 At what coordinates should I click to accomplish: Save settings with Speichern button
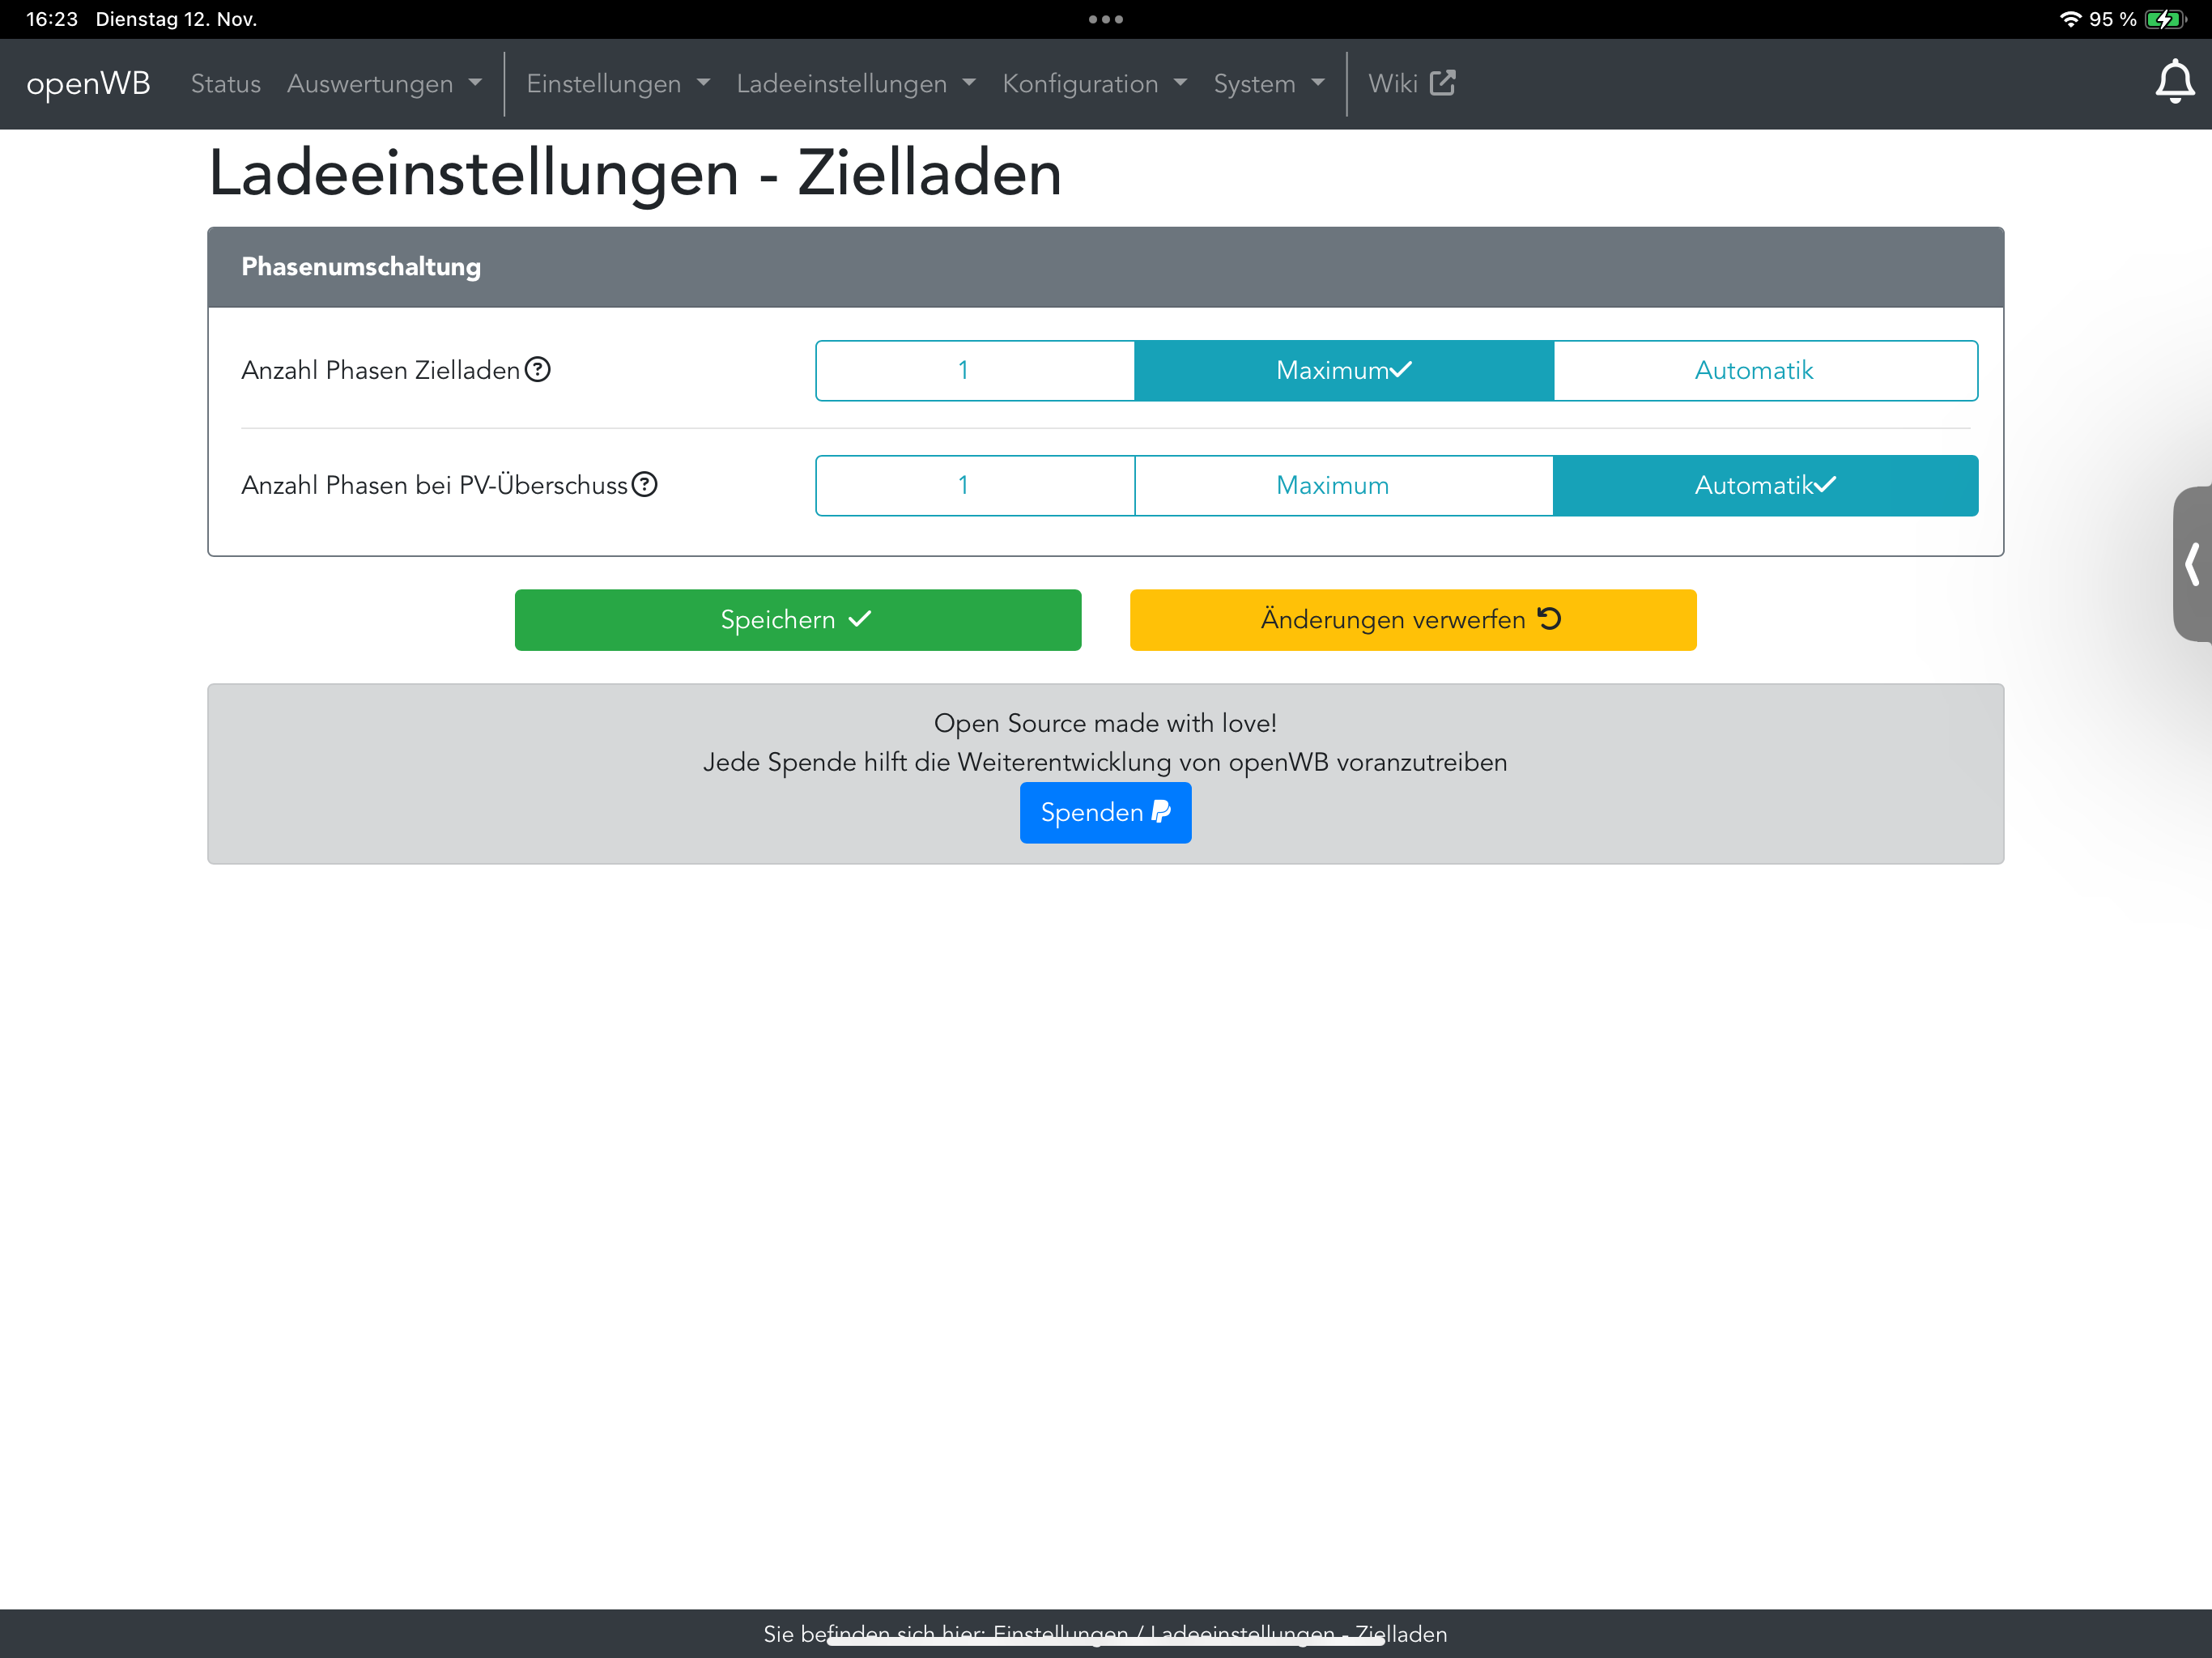click(797, 620)
